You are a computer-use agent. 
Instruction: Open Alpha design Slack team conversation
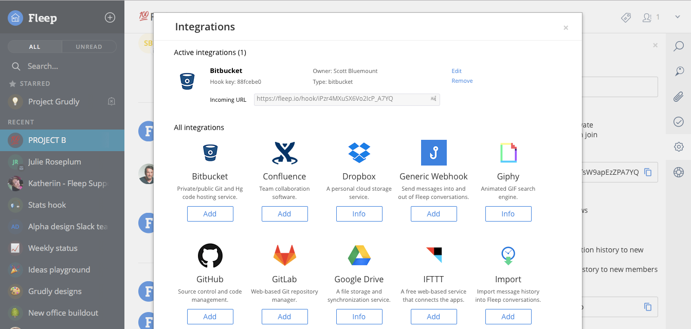coord(62,227)
